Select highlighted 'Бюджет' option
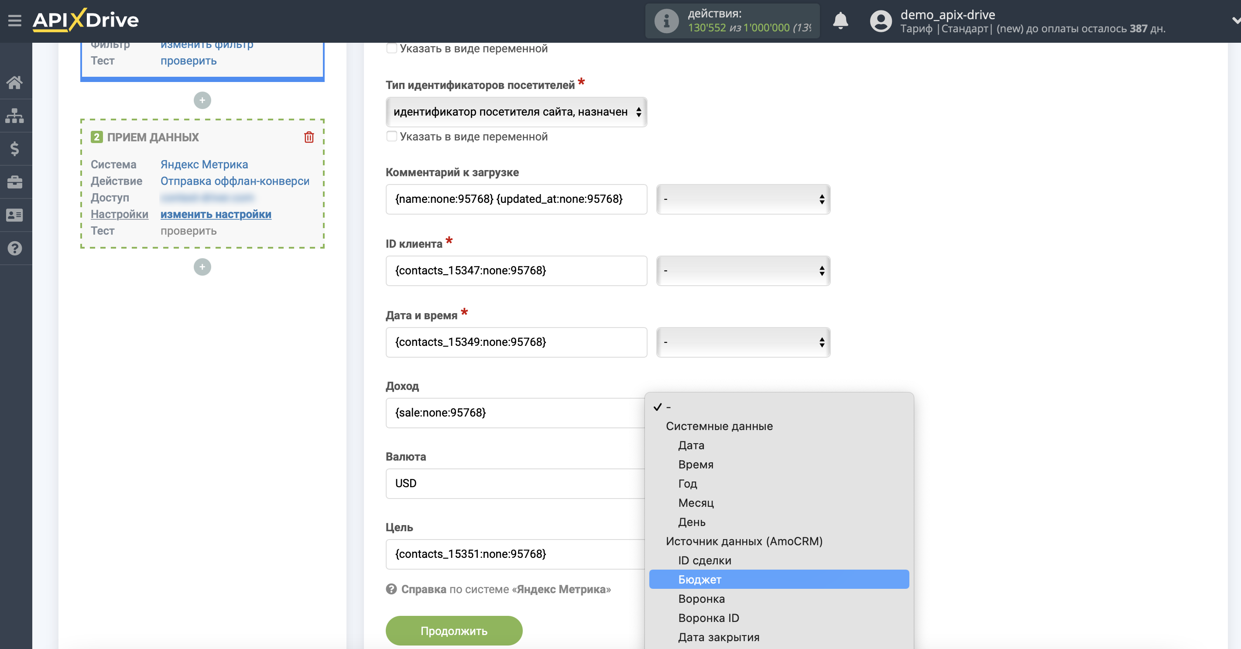Viewport: 1241px width, 649px height. (779, 579)
